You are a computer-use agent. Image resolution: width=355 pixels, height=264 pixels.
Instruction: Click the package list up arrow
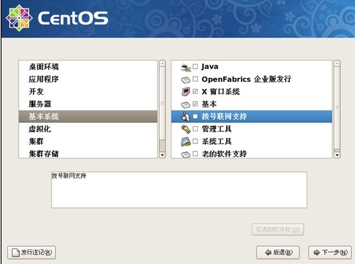point(337,63)
